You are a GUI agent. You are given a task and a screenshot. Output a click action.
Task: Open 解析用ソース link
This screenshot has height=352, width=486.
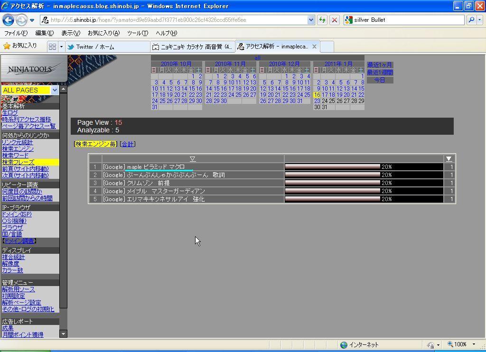(x=19, y=289)
